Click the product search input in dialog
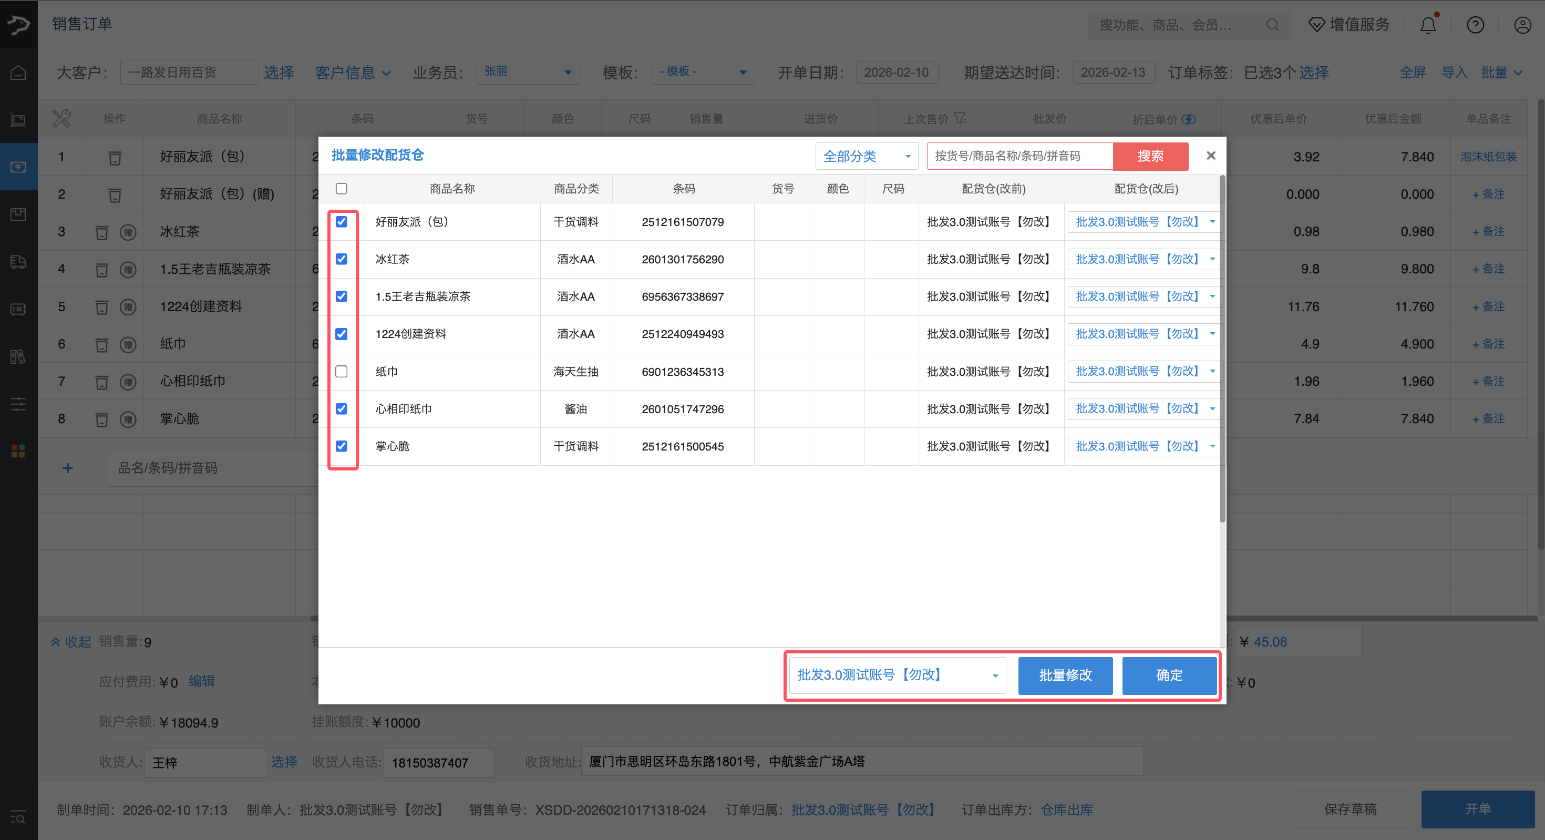The width and height of the screenshot is (1545, 840). 1019,157
